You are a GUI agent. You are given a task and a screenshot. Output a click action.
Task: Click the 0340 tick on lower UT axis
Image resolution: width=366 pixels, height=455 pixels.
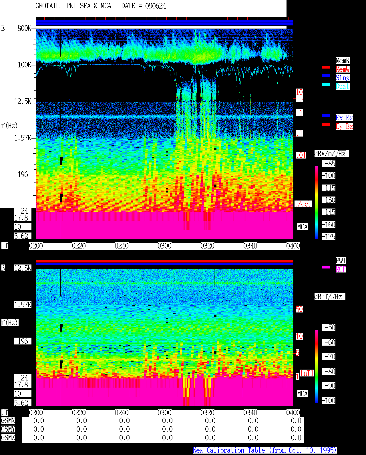pyautogui.click(x=250, y=413)
